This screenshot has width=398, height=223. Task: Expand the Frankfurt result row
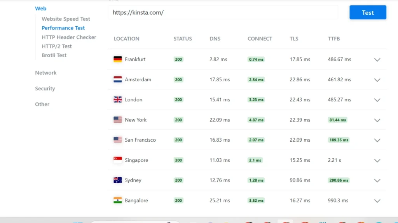tap(377, 60)
